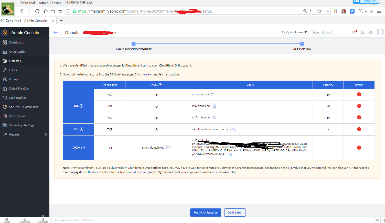Open Contacts in the bottom bar

43,220
